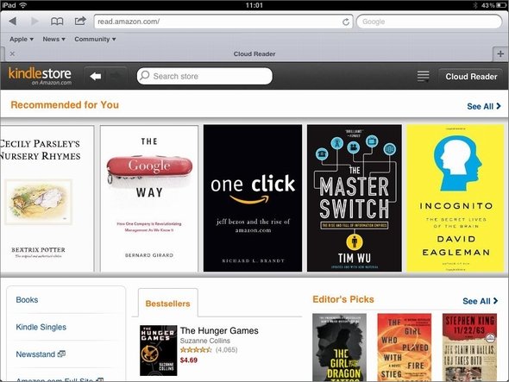The height and width of the screenshot is (382, 509).
Task: Tap the 11:01 status bar clock
Action: pos(255,5)
